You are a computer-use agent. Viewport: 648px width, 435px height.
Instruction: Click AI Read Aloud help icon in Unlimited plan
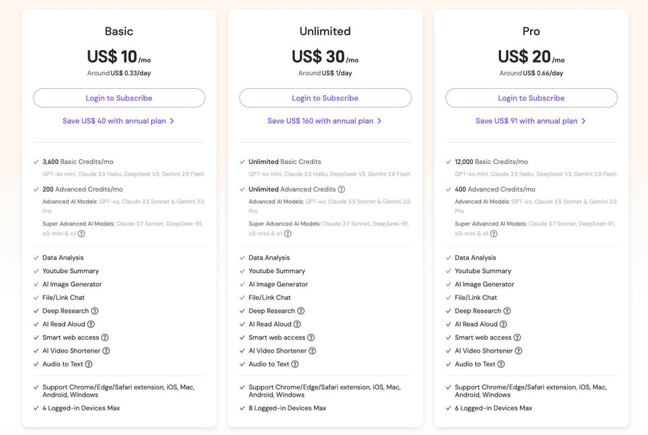click(x=297, y=324)
